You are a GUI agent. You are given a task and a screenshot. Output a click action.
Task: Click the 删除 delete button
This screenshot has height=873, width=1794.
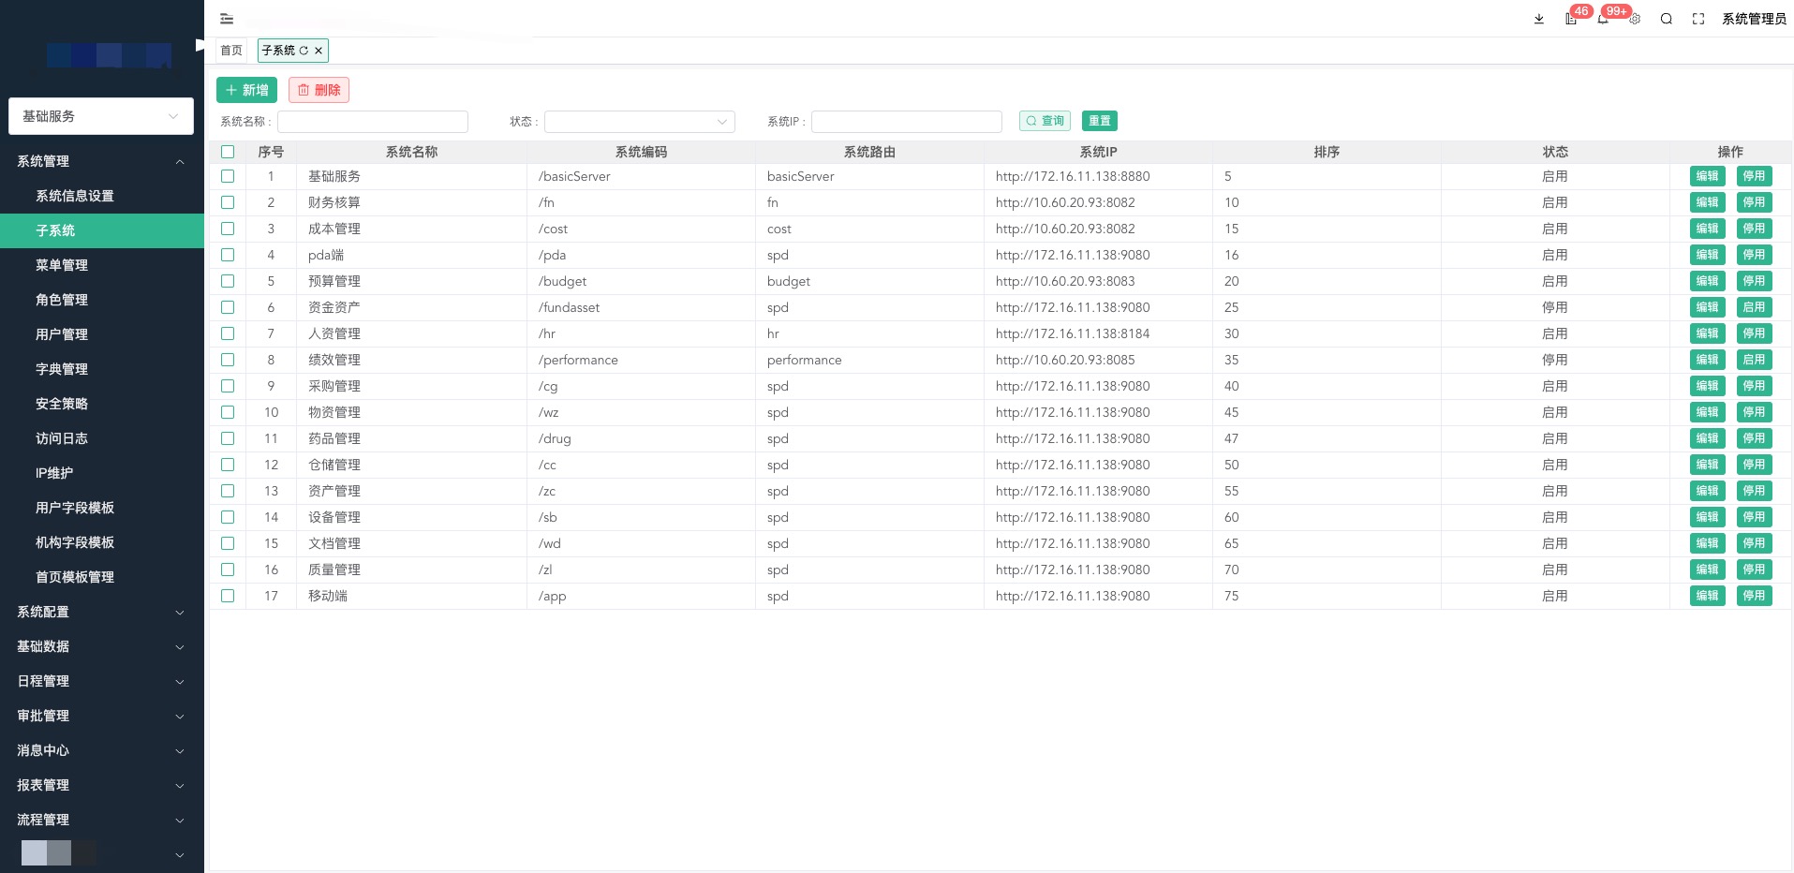pyautogui.click(x=319, y=90)
